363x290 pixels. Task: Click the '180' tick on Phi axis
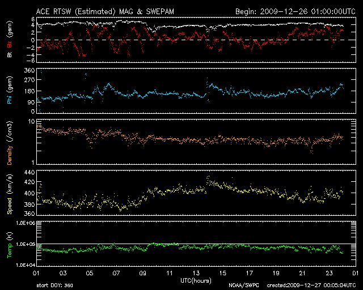point(29,91)
